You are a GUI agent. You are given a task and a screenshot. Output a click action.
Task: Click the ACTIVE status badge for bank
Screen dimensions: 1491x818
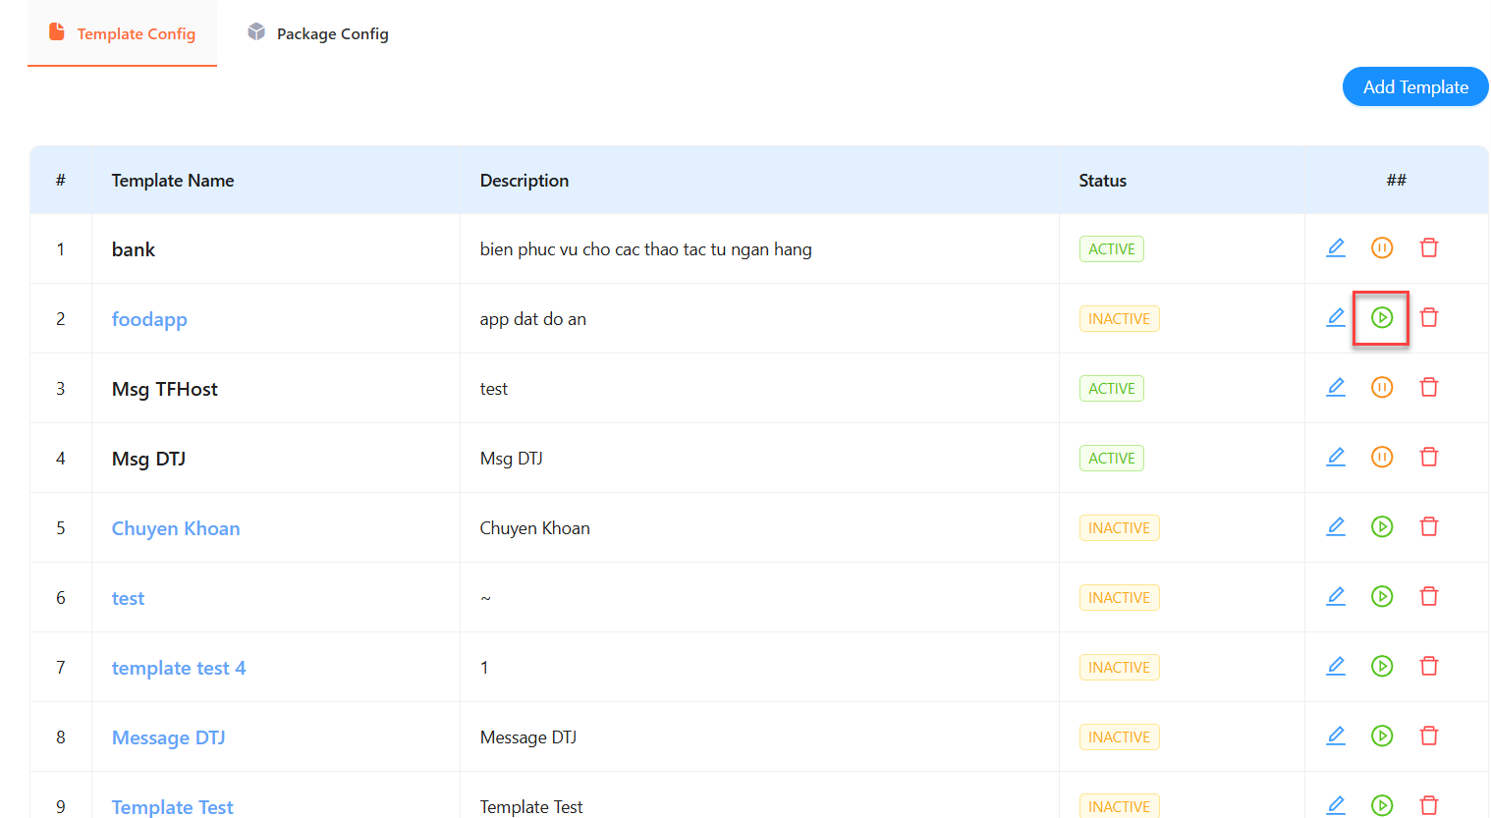(1111, 248)
